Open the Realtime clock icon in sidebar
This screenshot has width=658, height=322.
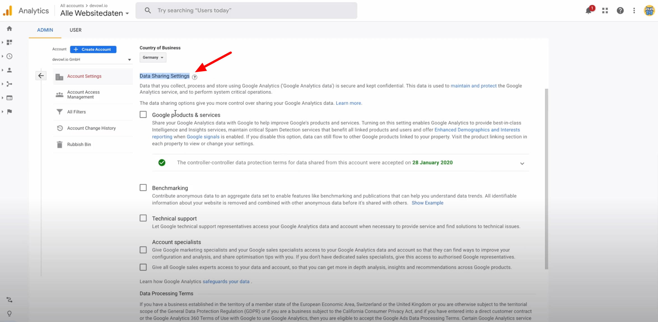pyautogui.click(x=9, y=56)
